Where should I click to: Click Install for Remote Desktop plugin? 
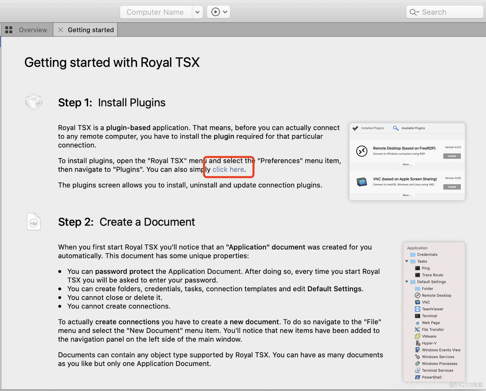[x=452, y=156]
